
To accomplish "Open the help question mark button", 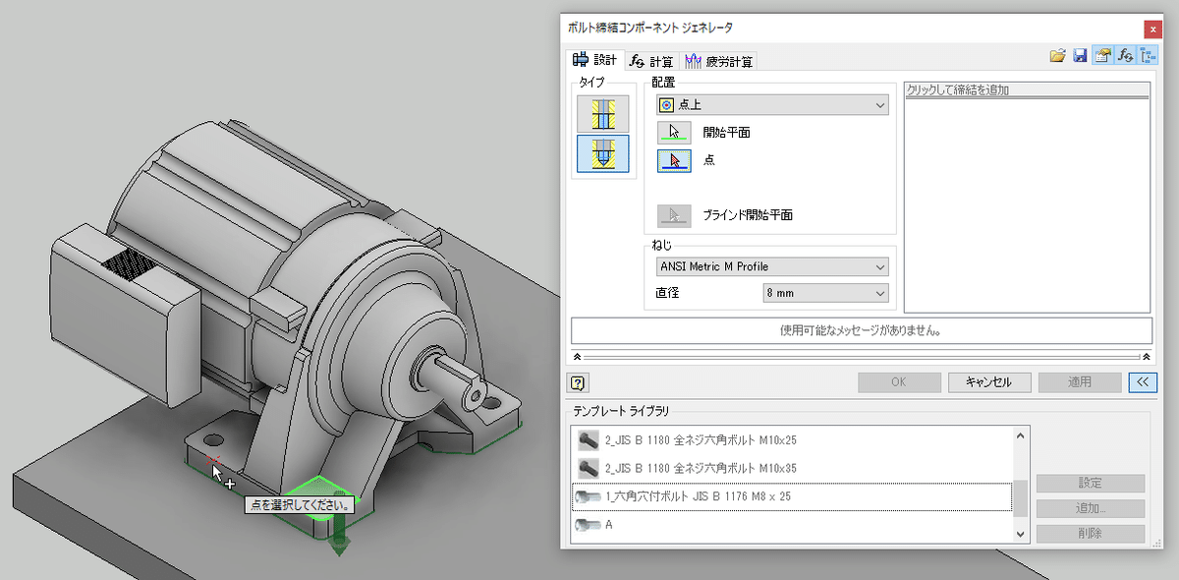I will (x=578, y=382).
